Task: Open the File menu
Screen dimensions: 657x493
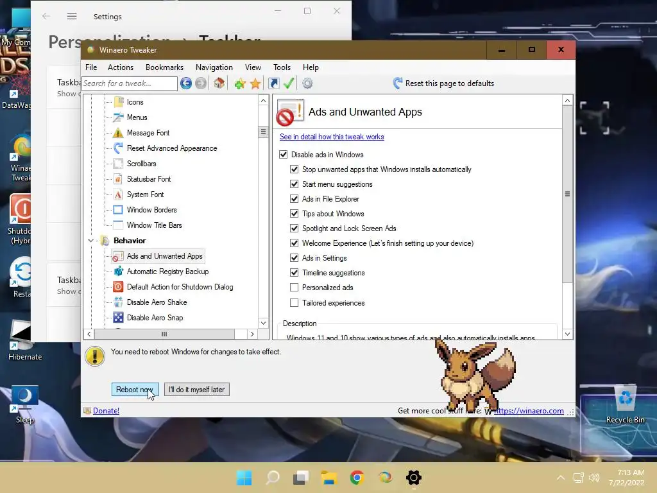Action: pos(91,67)
